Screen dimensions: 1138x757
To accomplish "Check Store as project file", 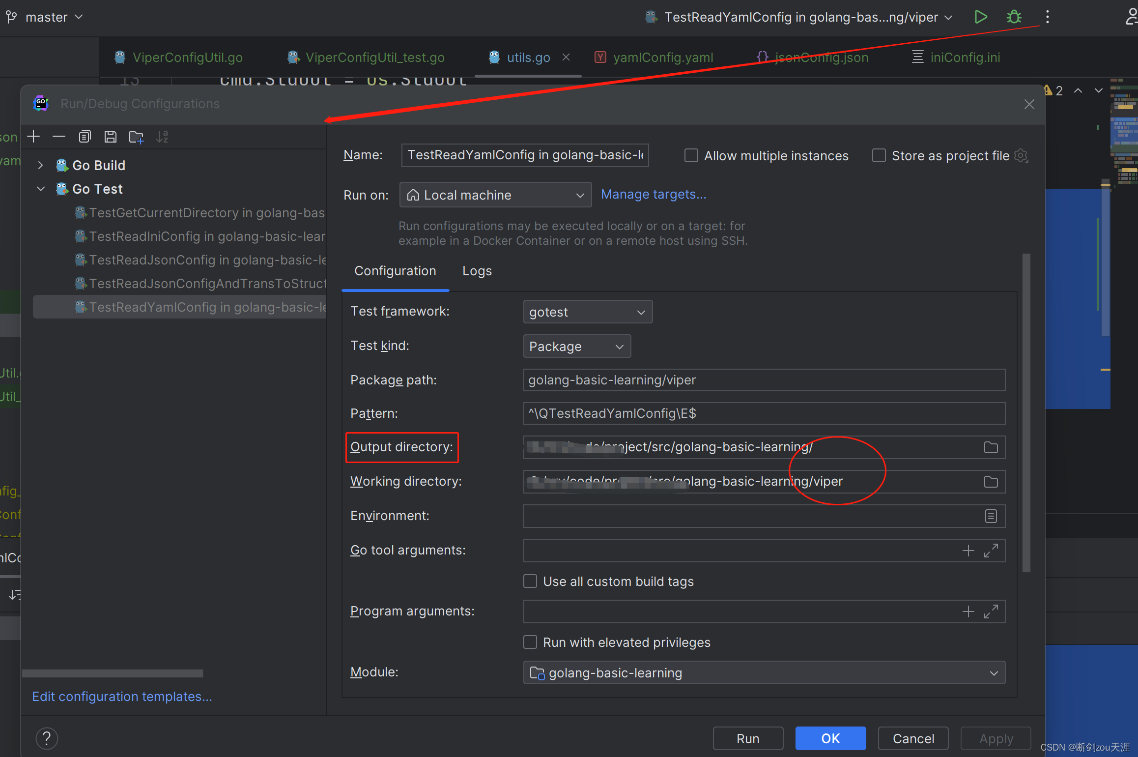I will click(879, 156).
